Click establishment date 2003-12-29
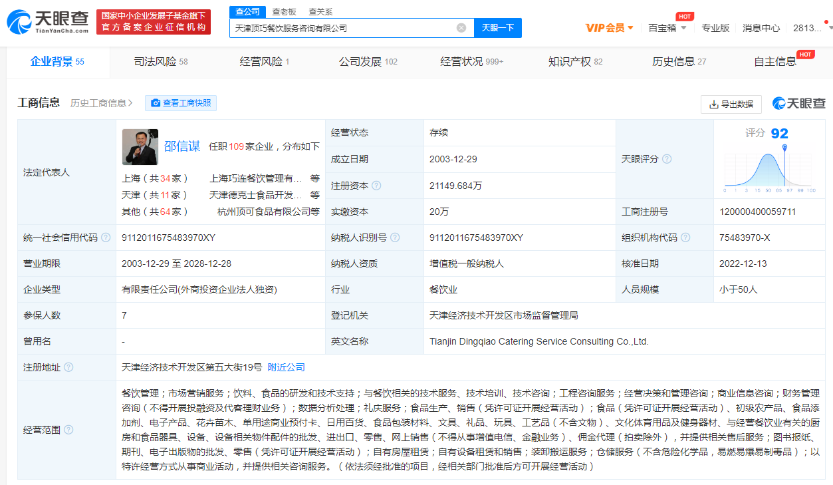 tap(453, 159)
